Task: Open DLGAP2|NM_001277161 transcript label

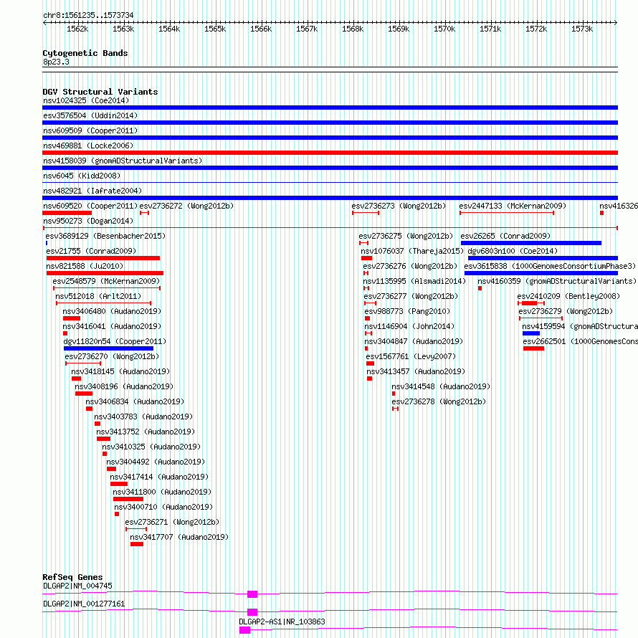Action: tap(84, 604)
